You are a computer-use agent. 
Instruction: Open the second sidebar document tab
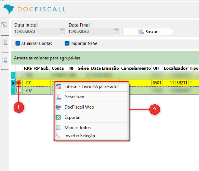click(x=5, y=42)
